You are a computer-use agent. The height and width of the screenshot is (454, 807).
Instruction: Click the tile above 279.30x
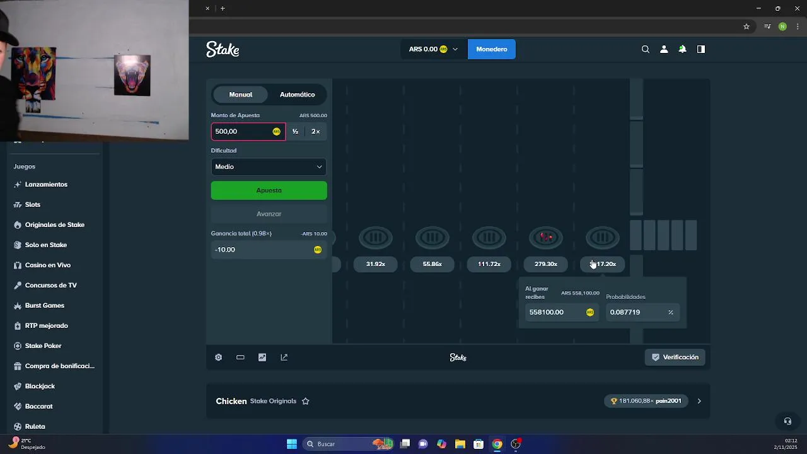546,238
